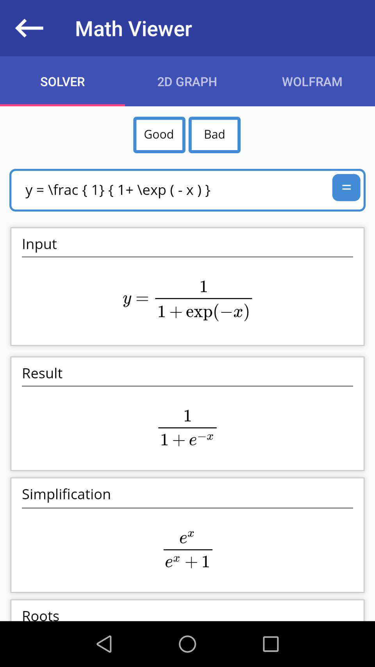Image resolution: width=375 pixels, height=667 pixels.
Task: Tap the simplified expression e^x over e^x+1
Action: click(187, 549)
